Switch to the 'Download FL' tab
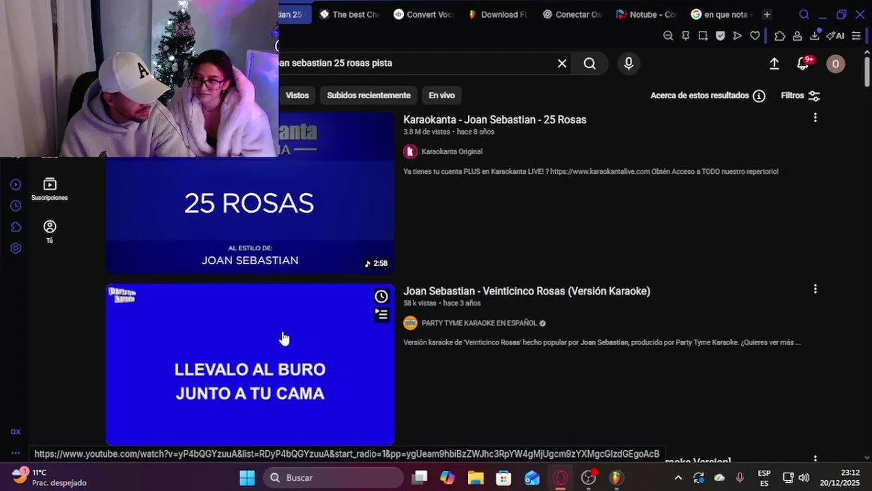 [497, 14]
